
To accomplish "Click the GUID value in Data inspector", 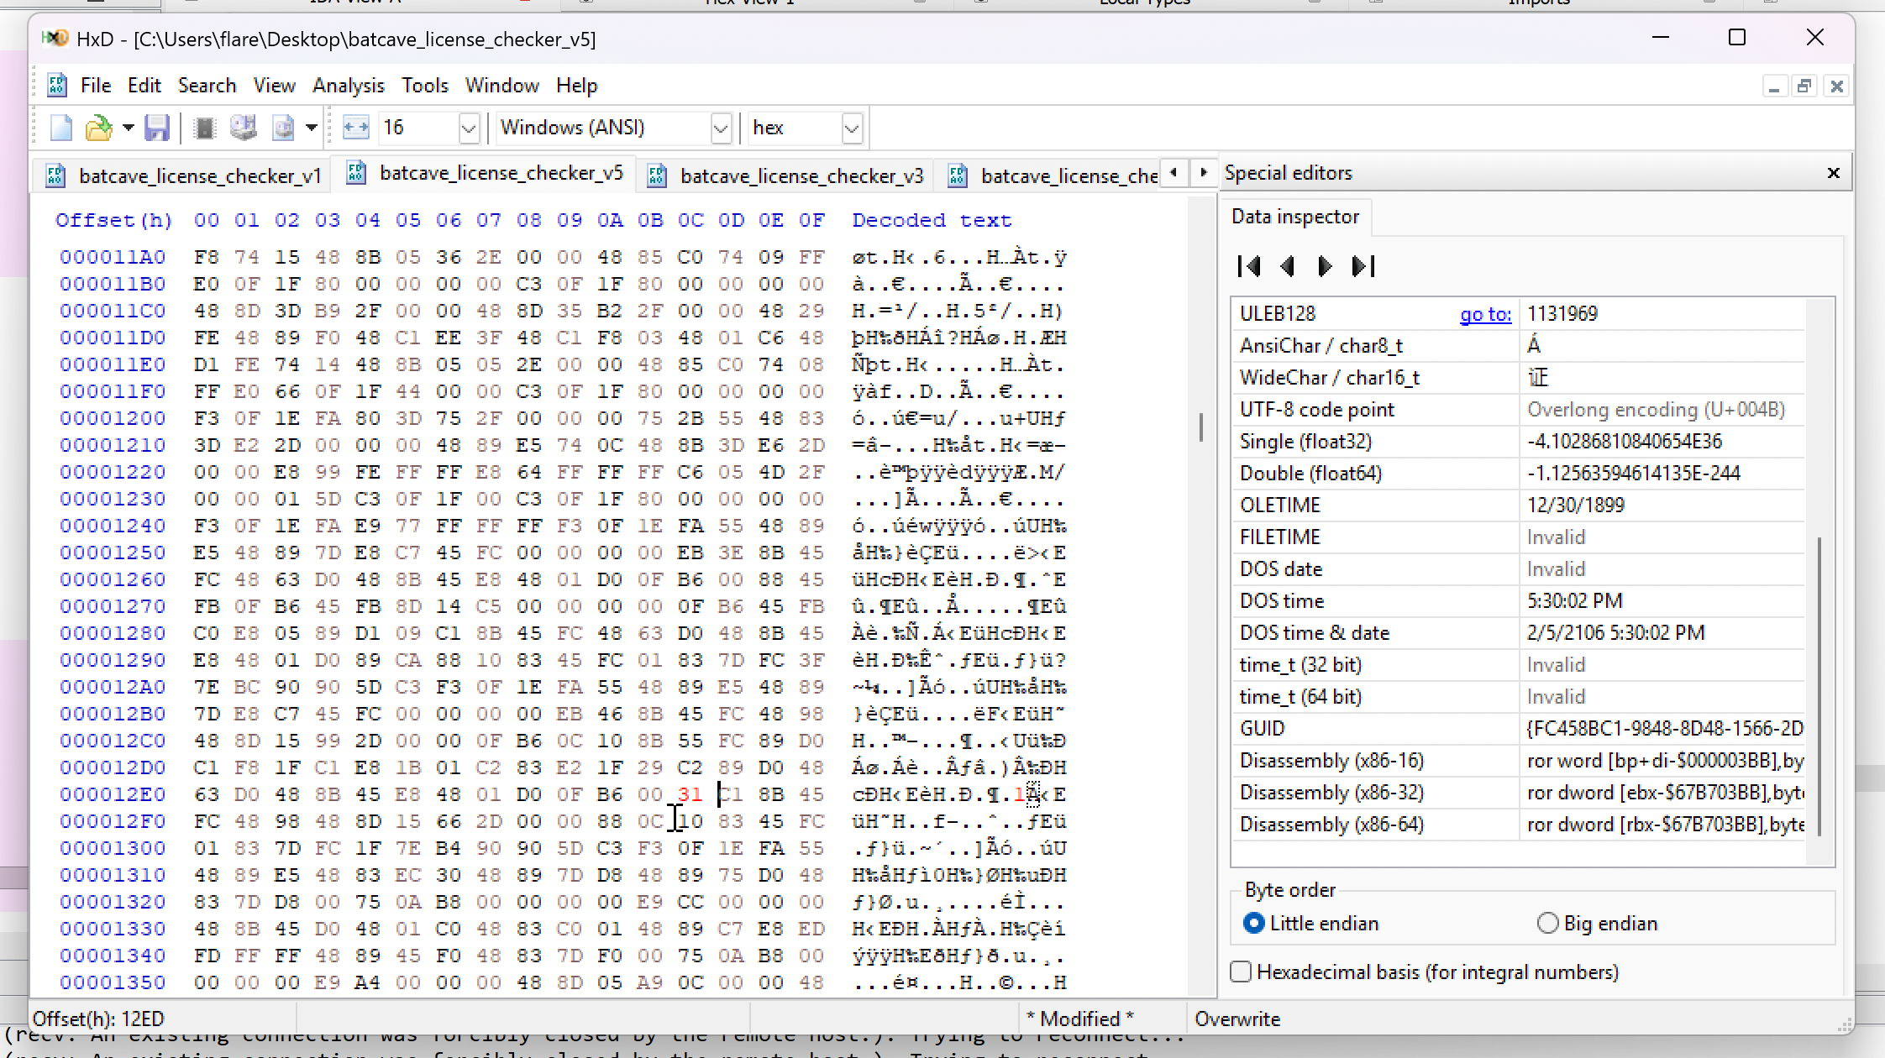I will coord(1663,729).
